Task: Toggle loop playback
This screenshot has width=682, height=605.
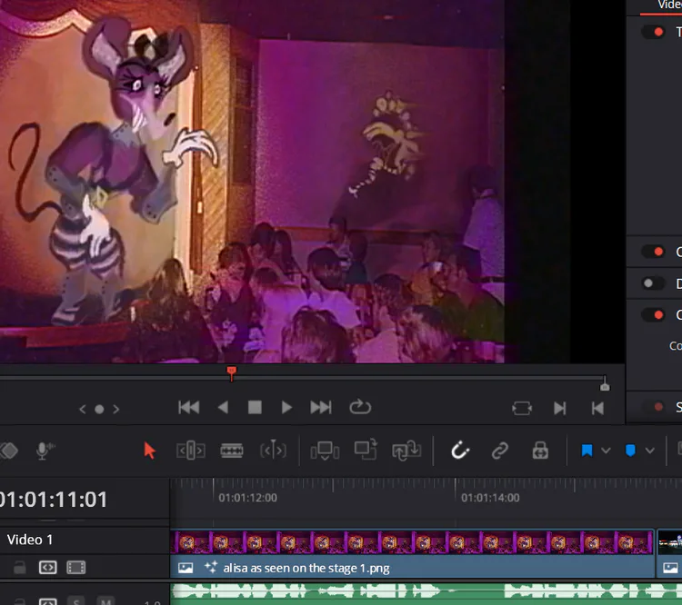Action: [x=360, y=407]
